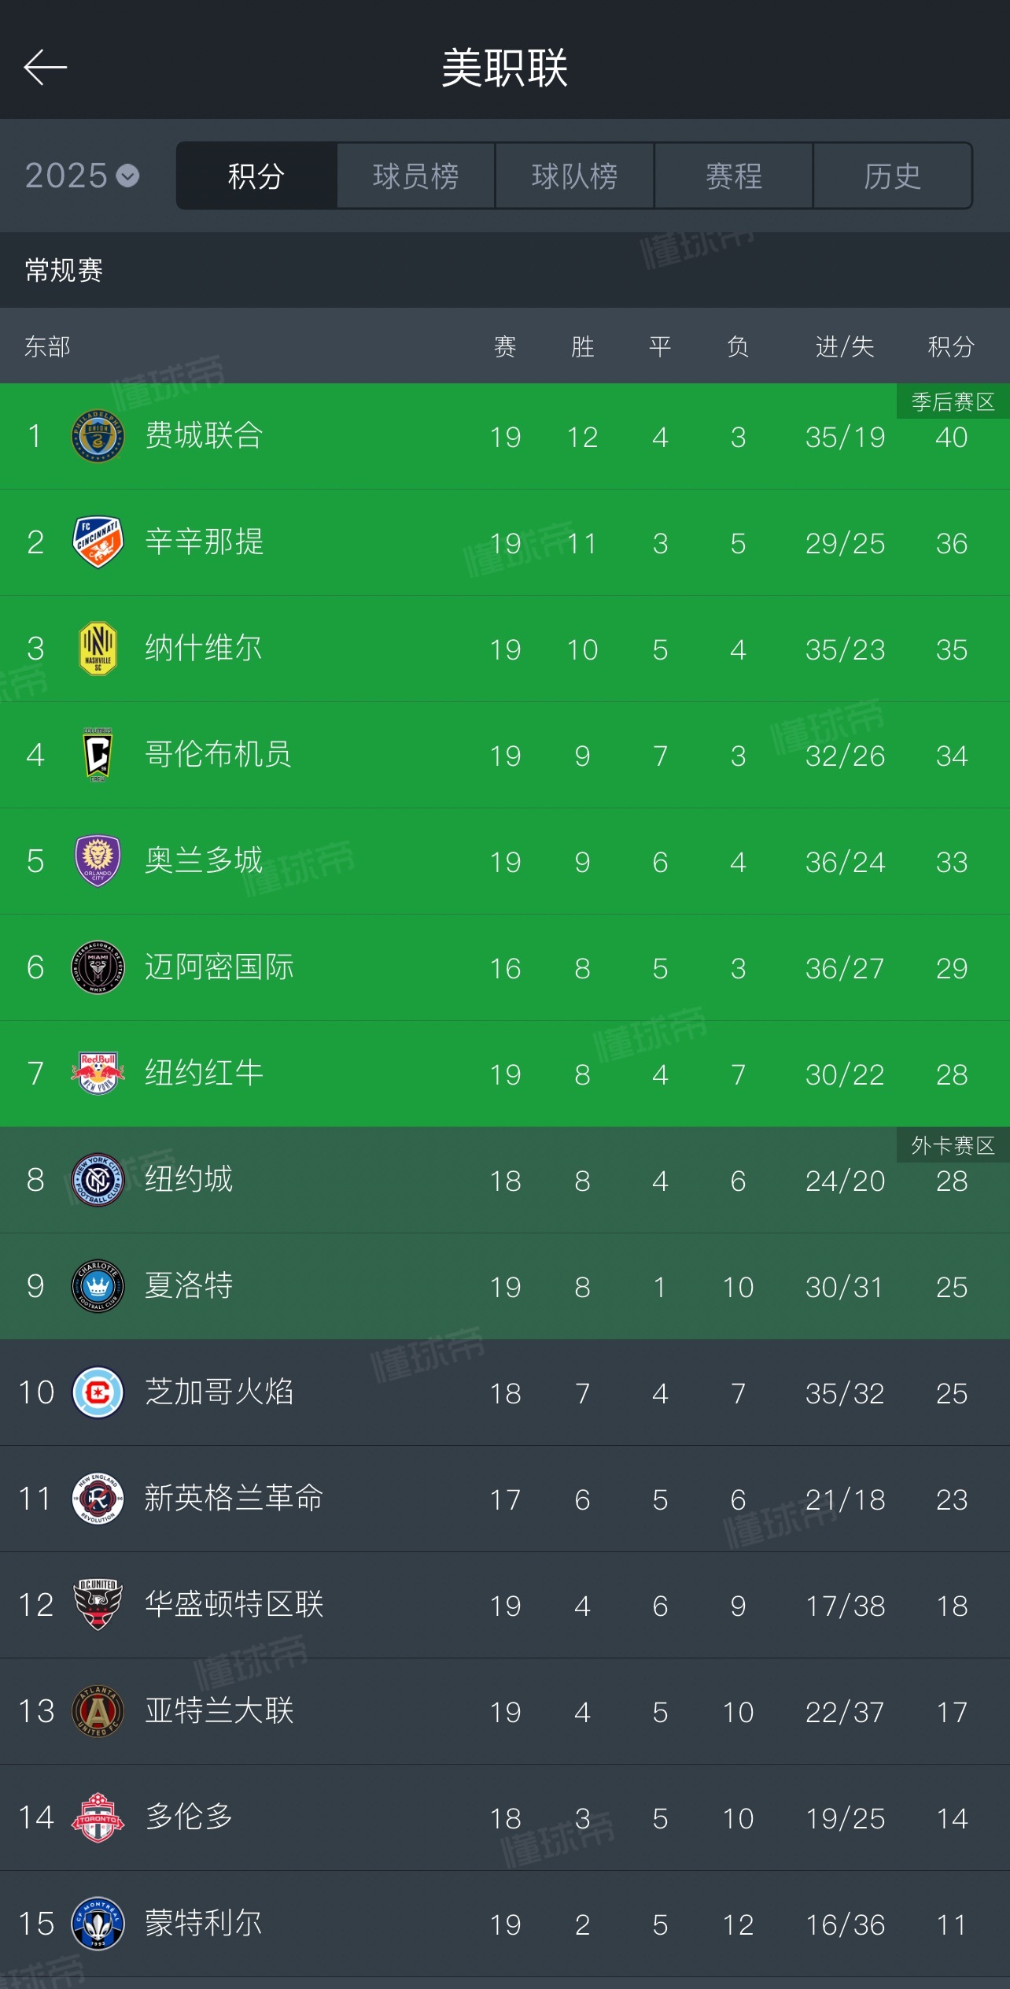The image size is (1010, 1989).
Task: Click the 季后赛区 label badge
Action: (x=953, y=402)
